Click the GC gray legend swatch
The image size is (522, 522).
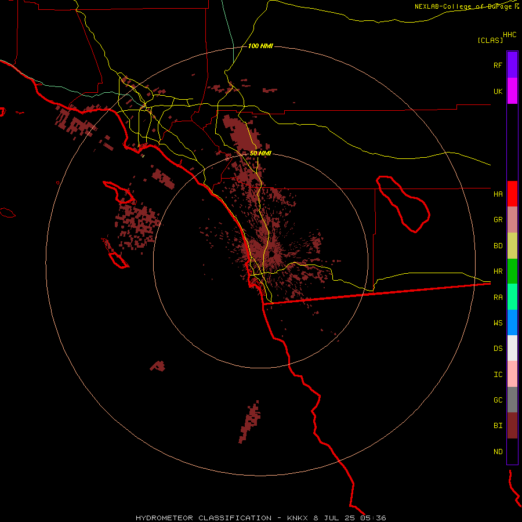click(512, 400)
